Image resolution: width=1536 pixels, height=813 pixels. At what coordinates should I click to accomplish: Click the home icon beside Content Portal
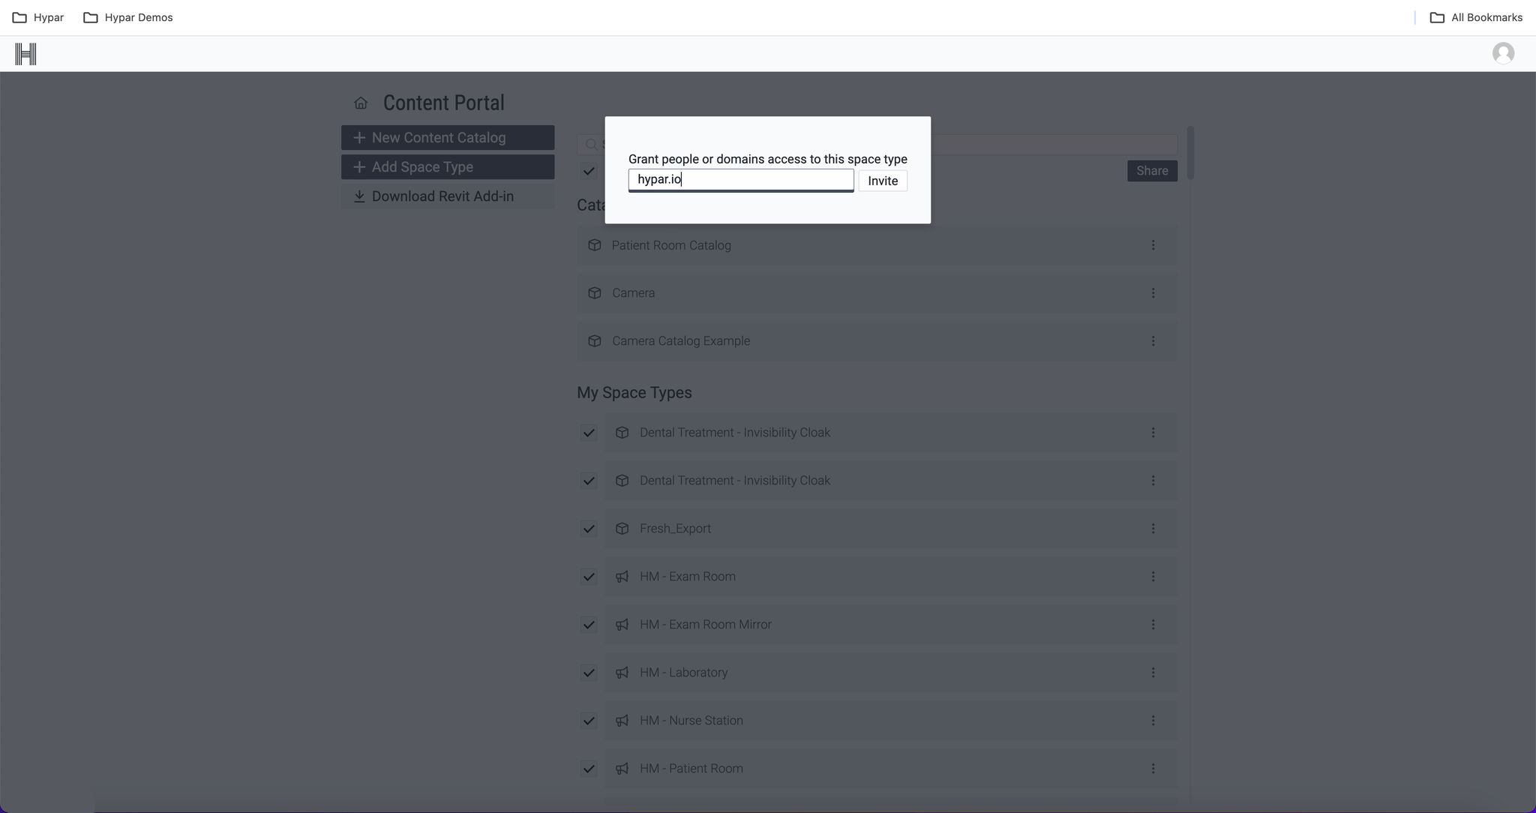coord(361,103)
